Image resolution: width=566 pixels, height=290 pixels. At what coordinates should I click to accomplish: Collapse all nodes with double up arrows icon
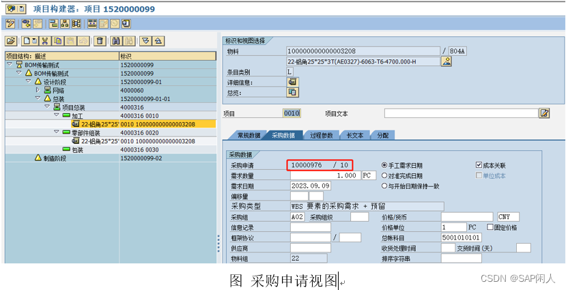(158, 41)
